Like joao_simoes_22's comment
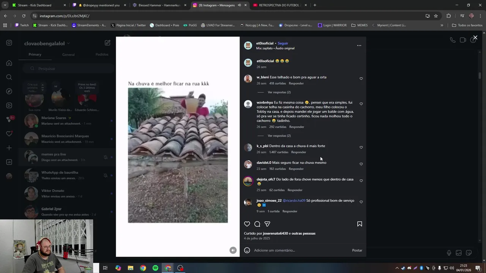Viewport: 486px width, 273px height. (x=361, y=202)
